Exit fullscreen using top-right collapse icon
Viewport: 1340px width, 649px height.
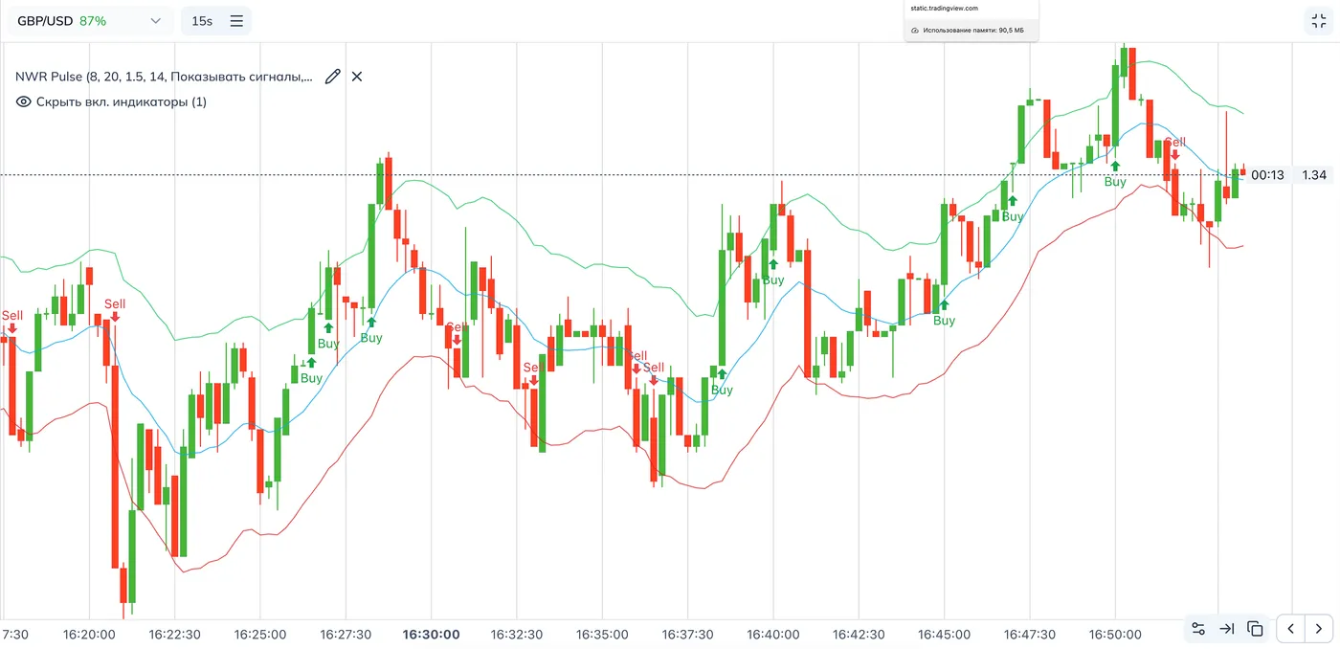pos(1320,20)
